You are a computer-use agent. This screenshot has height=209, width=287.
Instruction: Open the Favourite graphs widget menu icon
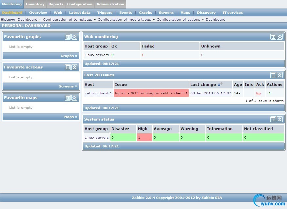coord(68,37)
